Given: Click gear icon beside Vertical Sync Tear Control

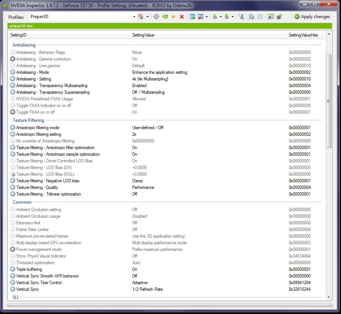Looking at the screenshot, I should [x=13, y=283].
